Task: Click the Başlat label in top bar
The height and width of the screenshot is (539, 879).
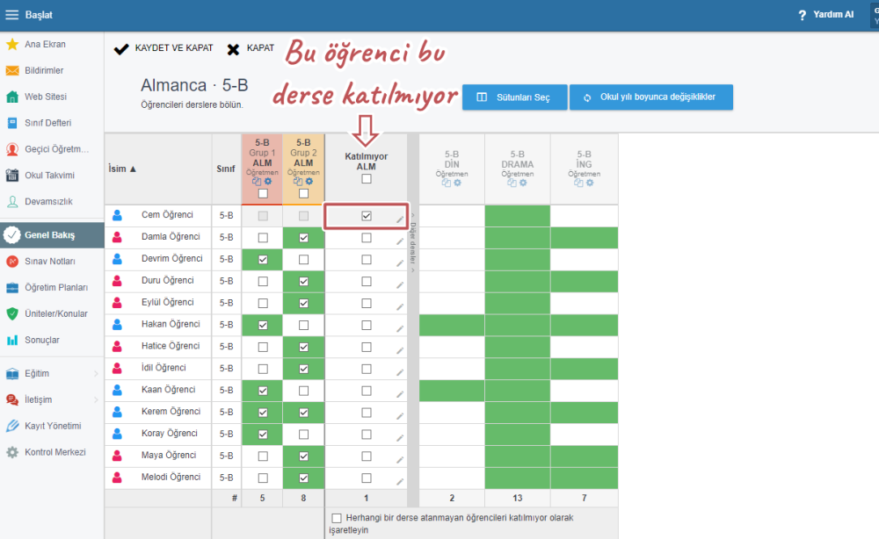Action: (x=39, y=15)
